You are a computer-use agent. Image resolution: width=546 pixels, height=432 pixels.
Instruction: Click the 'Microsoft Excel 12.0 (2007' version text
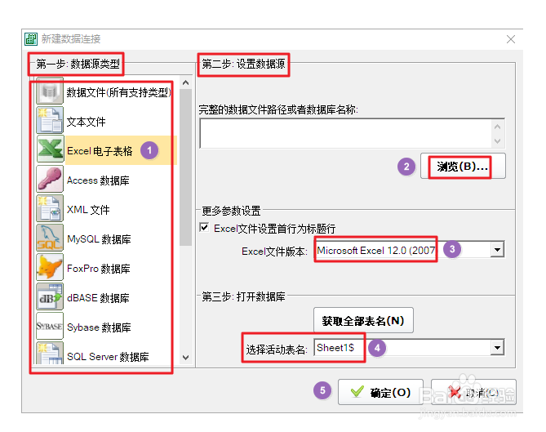coord(376,250)
